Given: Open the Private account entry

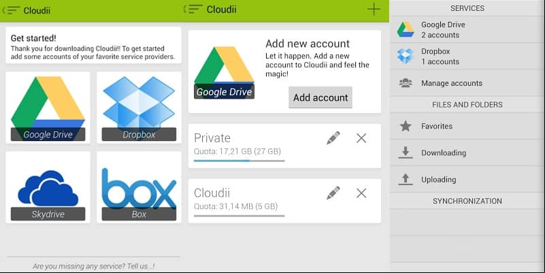Looking at the screenshot, I should 284,146.
